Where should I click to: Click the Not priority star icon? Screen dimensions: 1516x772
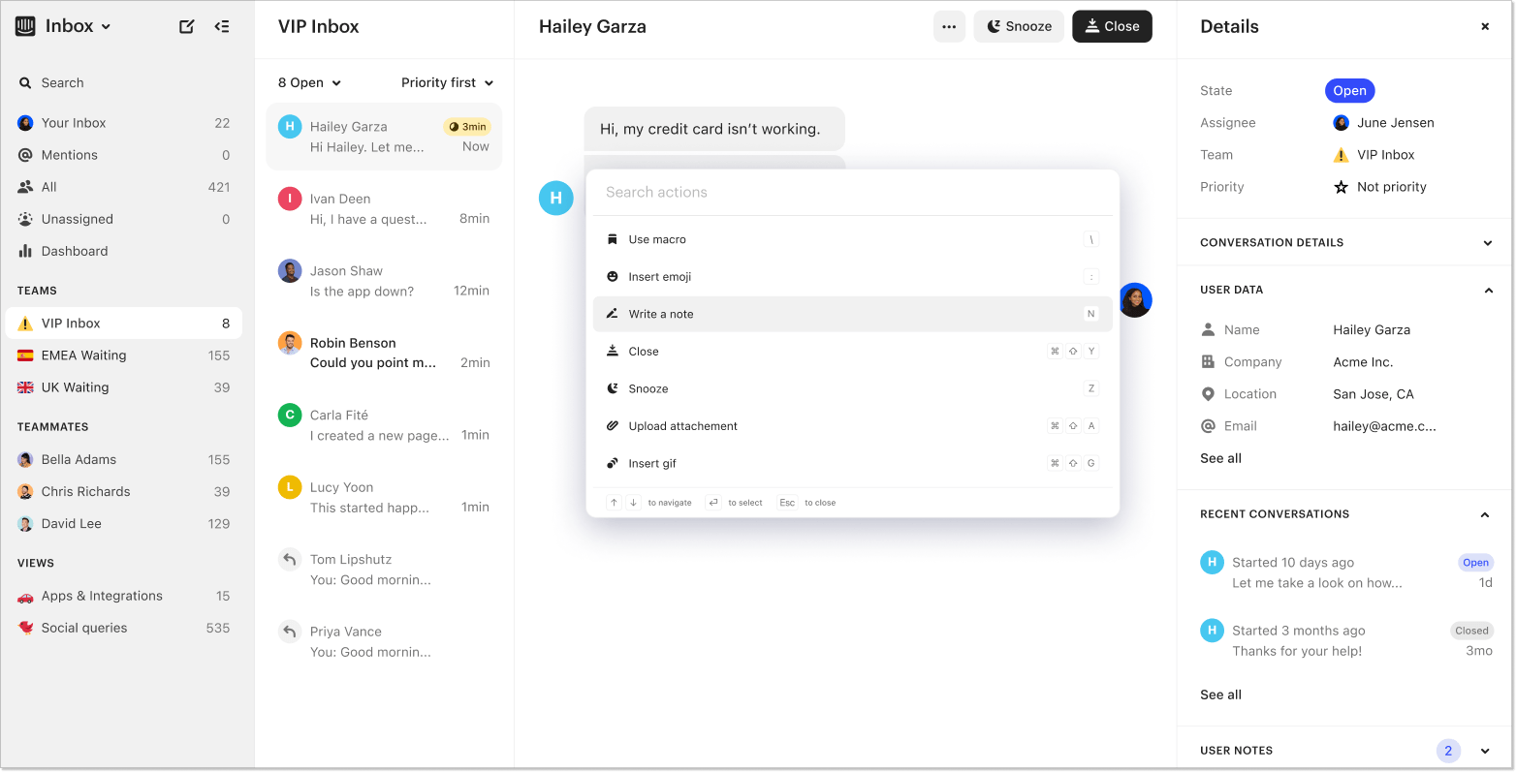1342,187
